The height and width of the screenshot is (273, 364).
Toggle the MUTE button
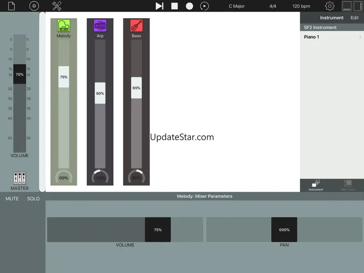[12, 199]
